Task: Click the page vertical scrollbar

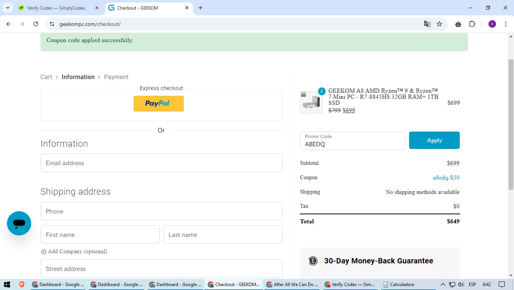Action: (x=511, y=125)
